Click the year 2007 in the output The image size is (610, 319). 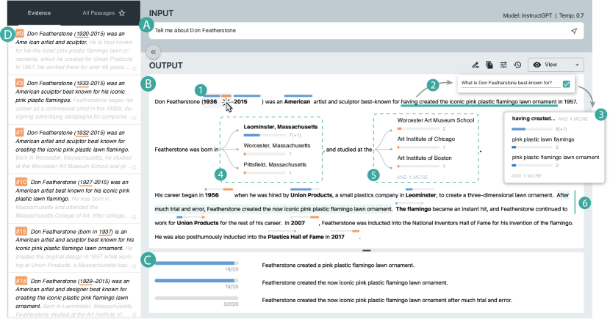click(298, 223)
